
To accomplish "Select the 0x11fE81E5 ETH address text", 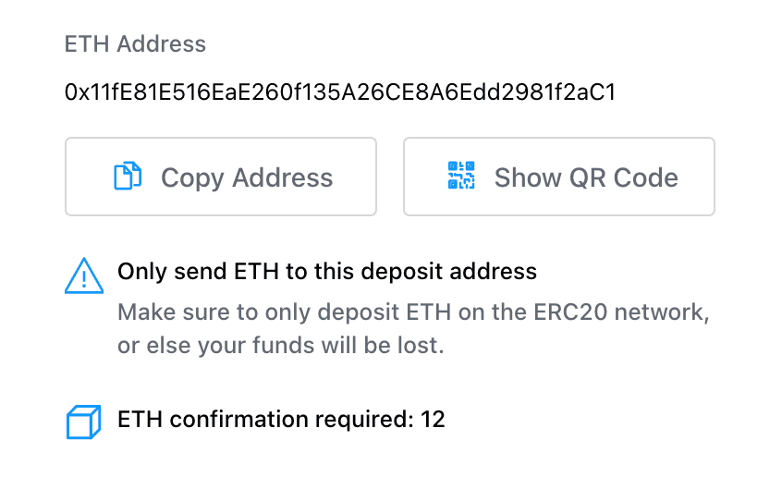I will 340,92.
